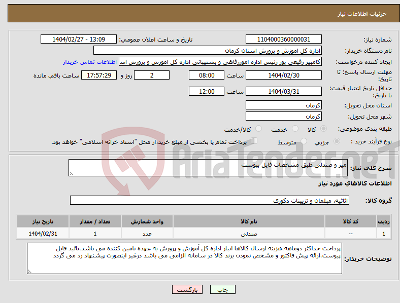This screenshot has width=400, height=303.
Task: Click the goods group field اثاثیه، مبلمان
Action: coord(210,200)
